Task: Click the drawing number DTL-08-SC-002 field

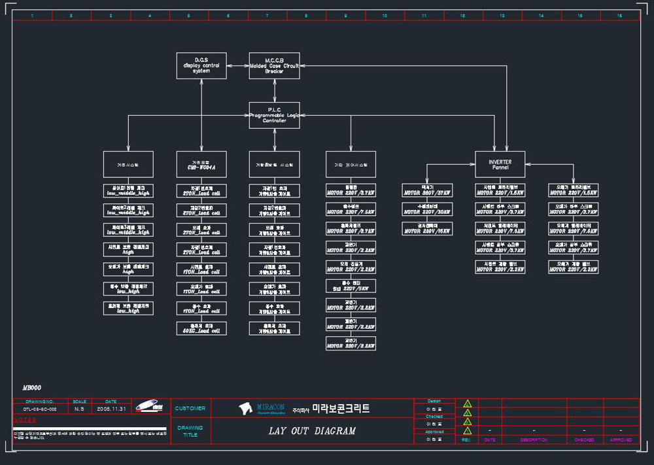Action: 40,409
